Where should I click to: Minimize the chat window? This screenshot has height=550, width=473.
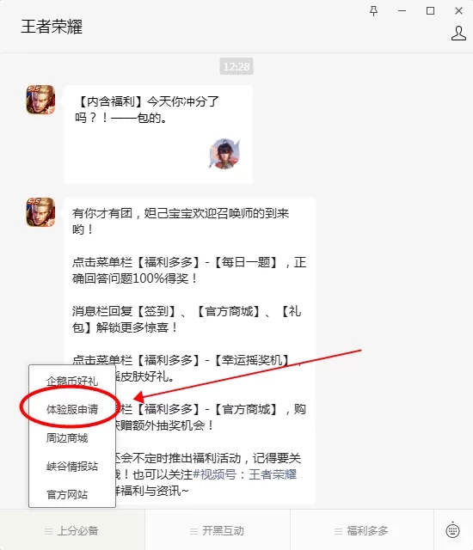(x=402, y=11)
